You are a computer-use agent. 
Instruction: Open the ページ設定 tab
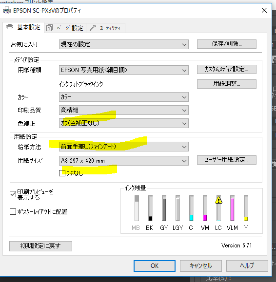(x=65, y=28)
